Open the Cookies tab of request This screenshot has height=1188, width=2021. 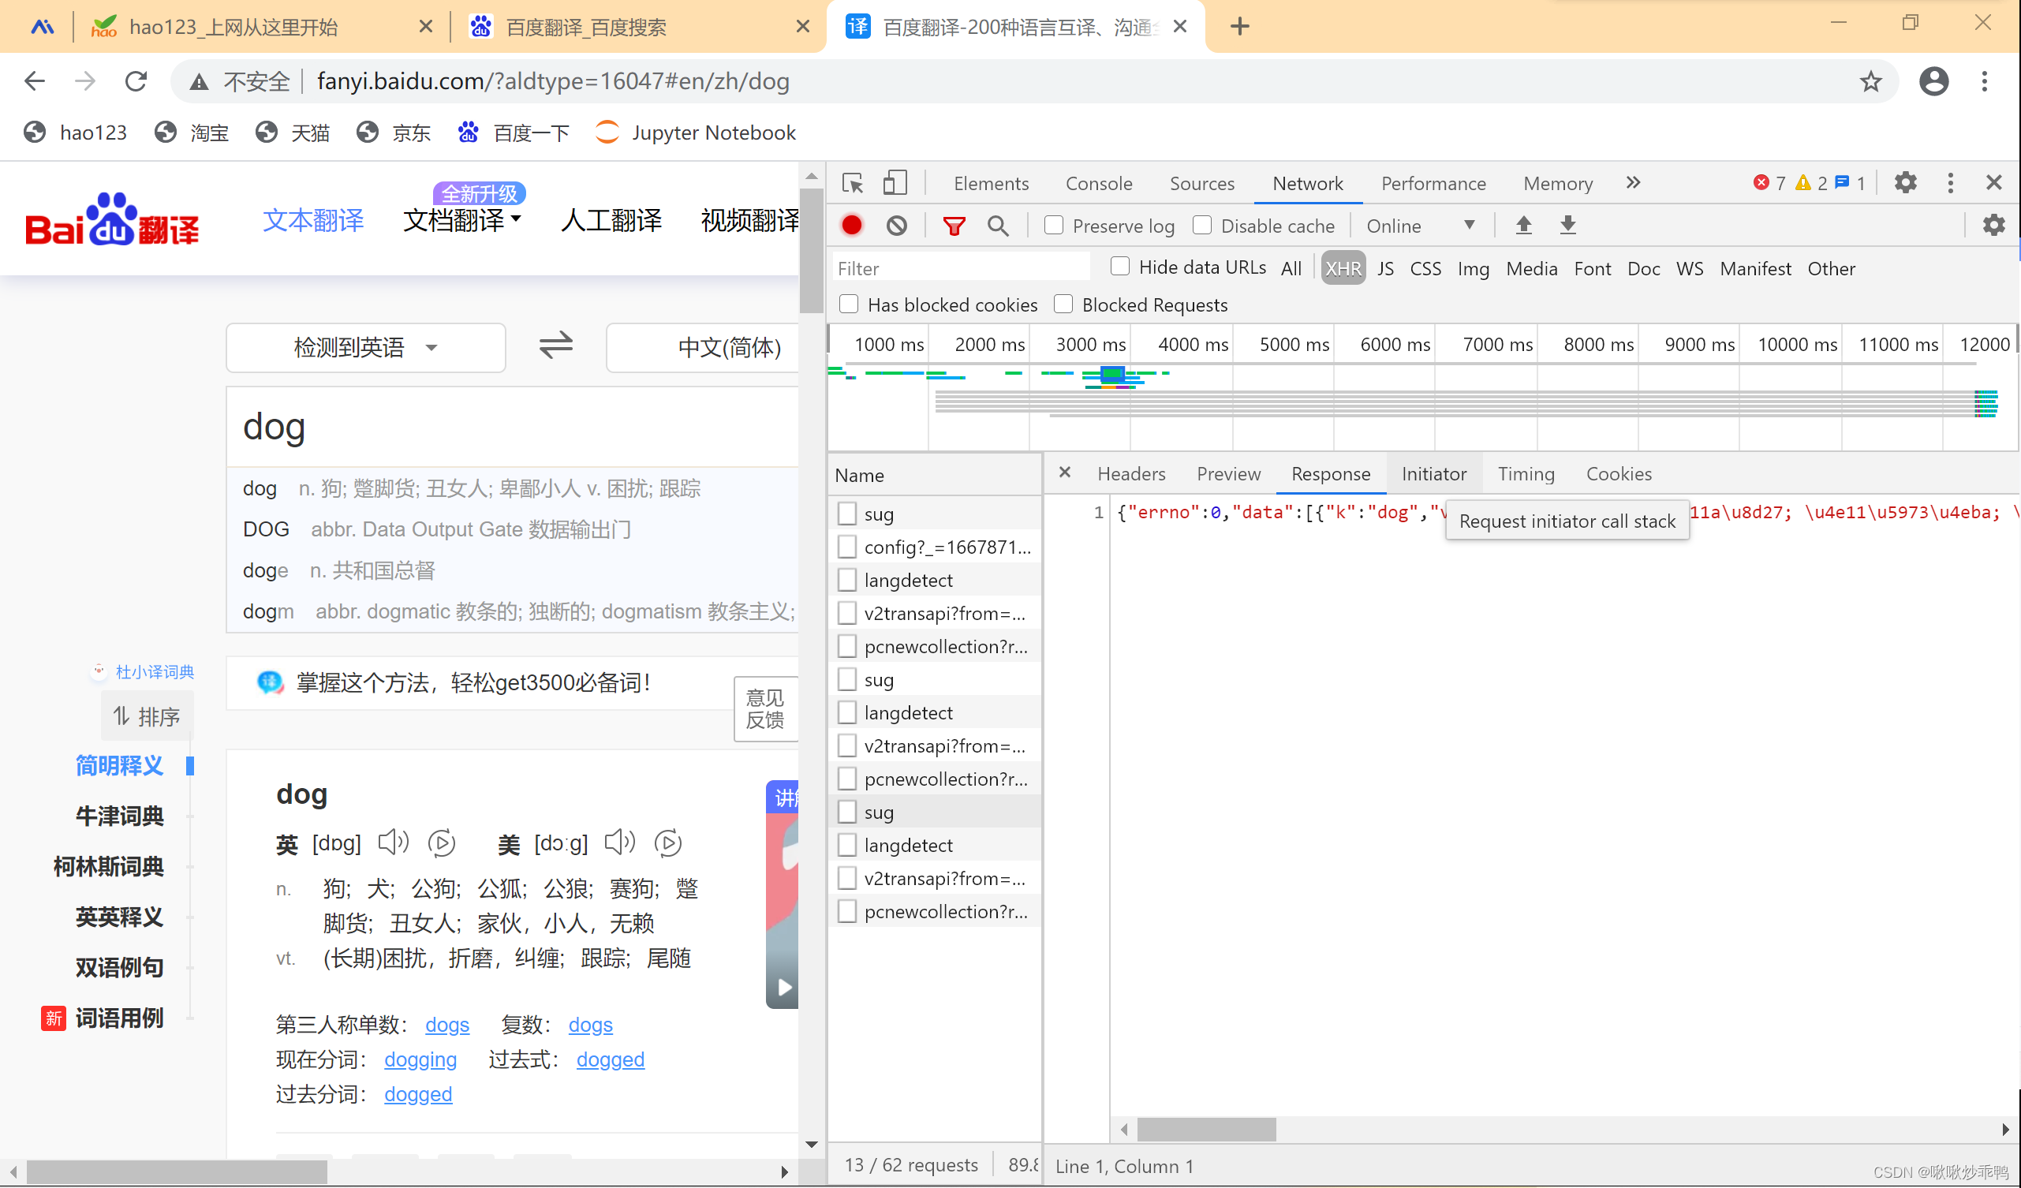[x=1619, y=474]
